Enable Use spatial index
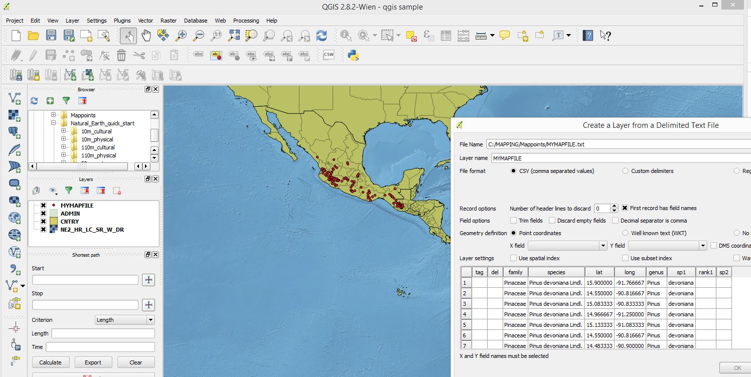This screenshot has width=751, height=377. pyautogui.click(x=513, y=258)
